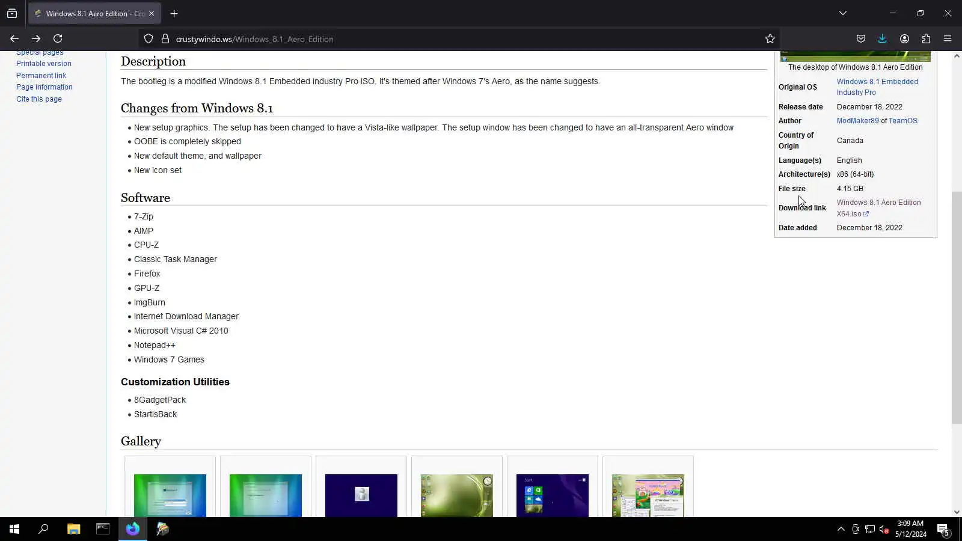
Task: Open the Permanent link in sidebar
Action: pyautogui.click(x=41, y=76)
